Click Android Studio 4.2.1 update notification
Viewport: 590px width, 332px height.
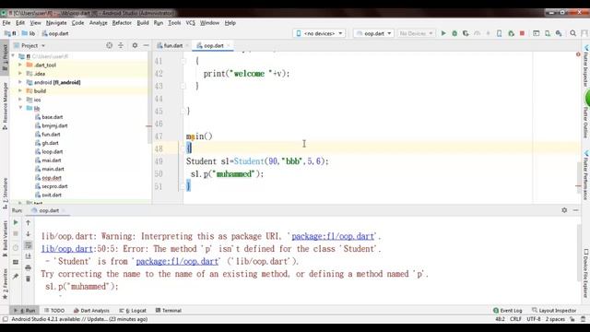(79, 319)
